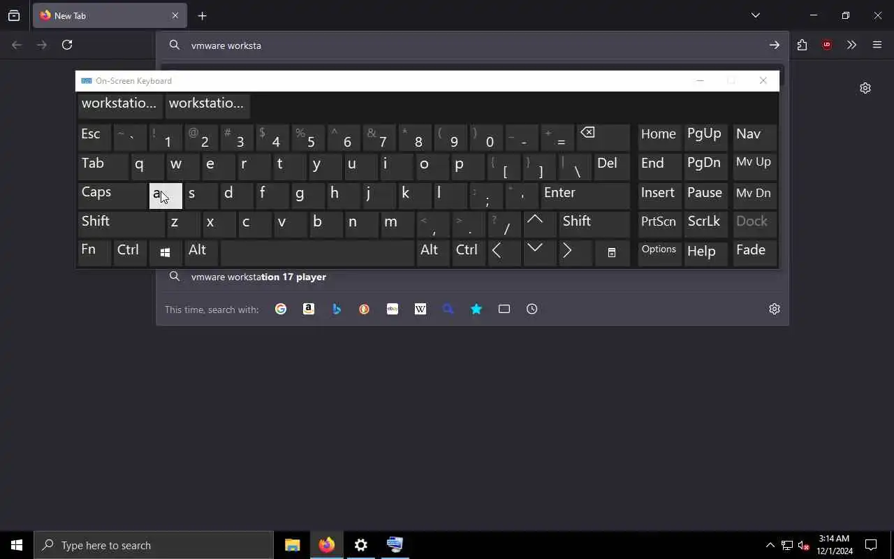Close the New Tab tab
The height and width of the screenshot is (559, 894).
(175, 15)
